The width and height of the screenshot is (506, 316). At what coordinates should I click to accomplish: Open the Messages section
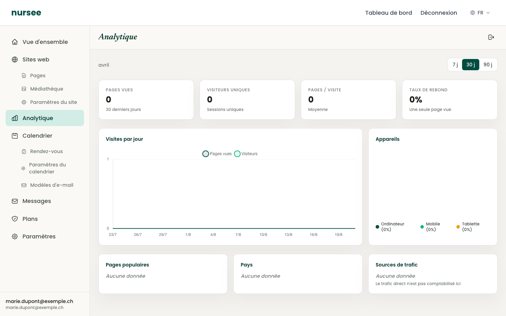click(45, 201)
